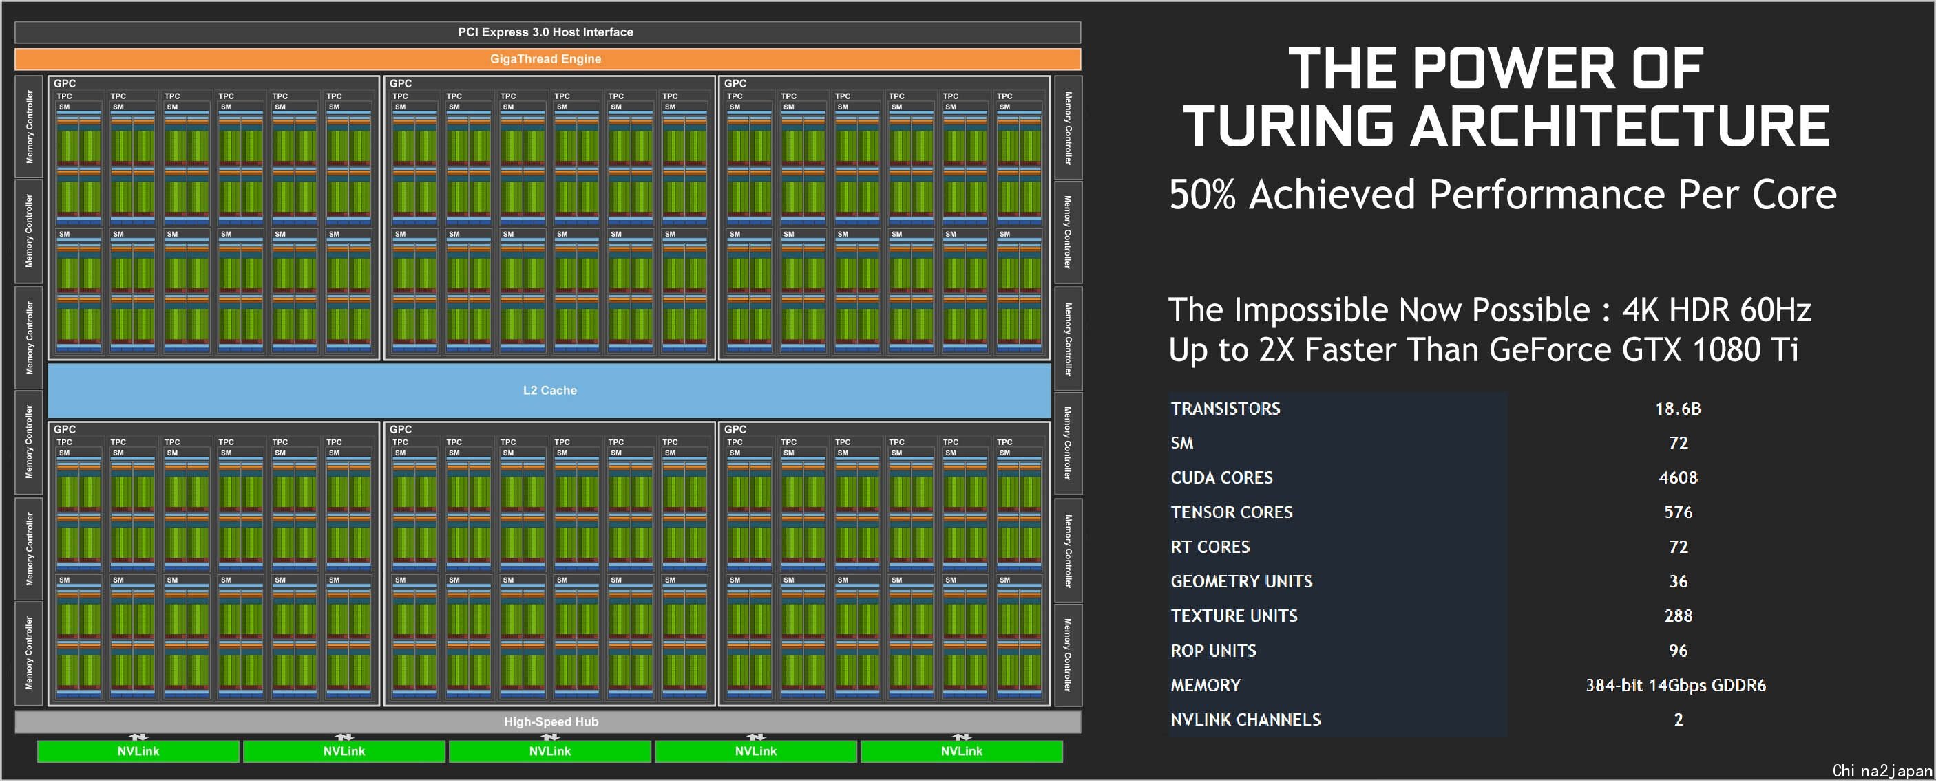Select the 4608 CUDA cores value
Image resolution: width=1936 pixels, height=782 pixels.
point(1677,478)
